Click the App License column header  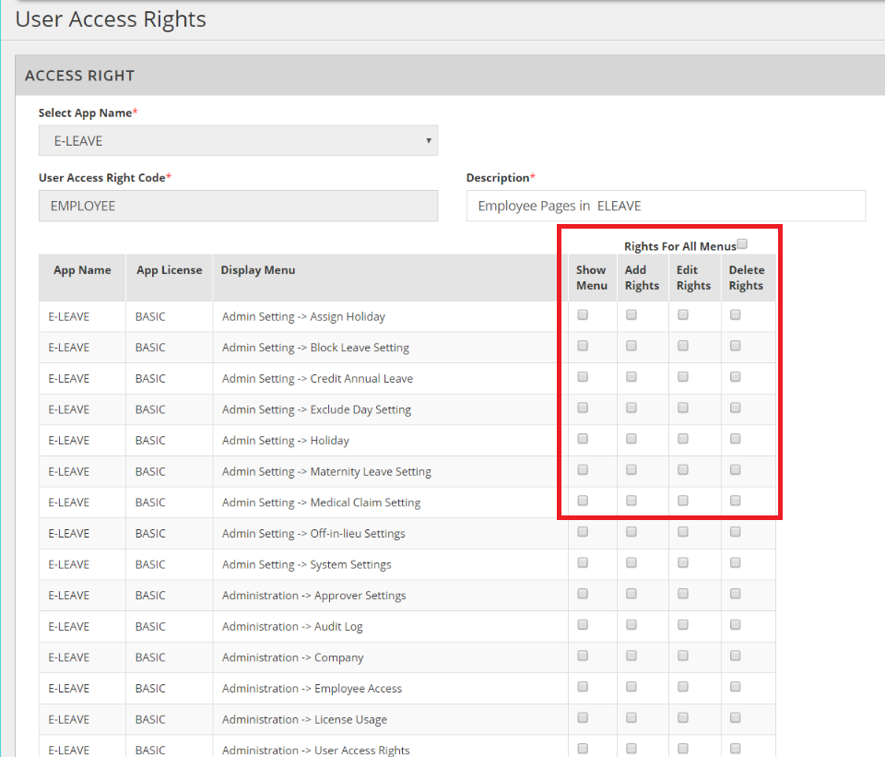click(169, 270)
